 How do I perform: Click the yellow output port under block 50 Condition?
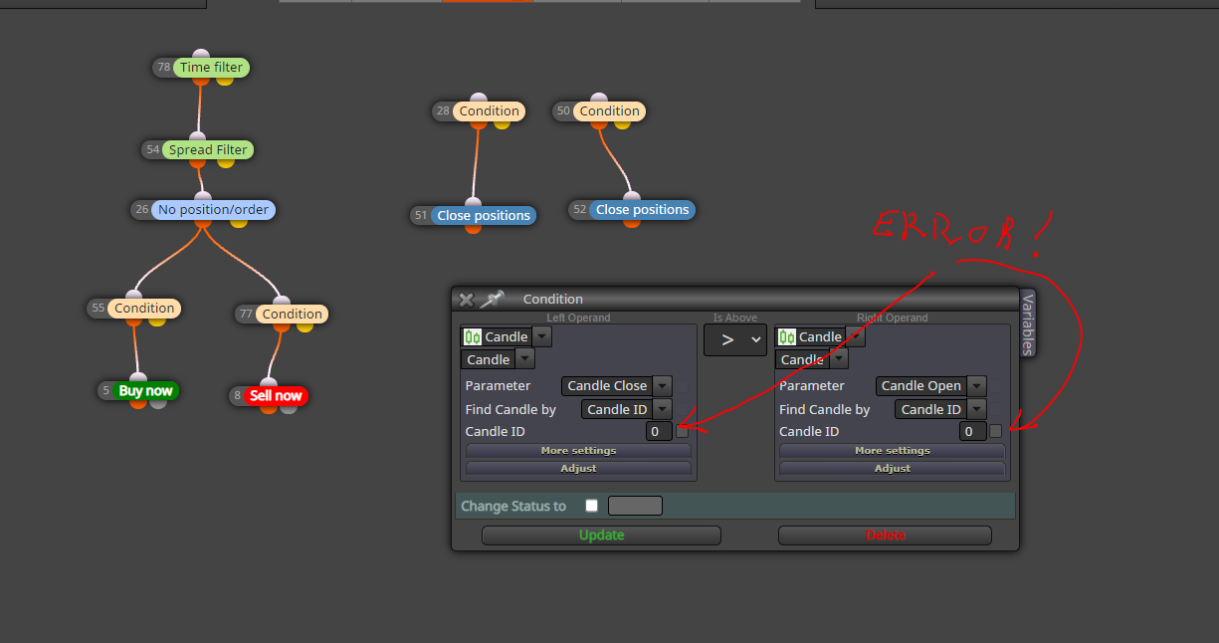(x=622, y=123)
